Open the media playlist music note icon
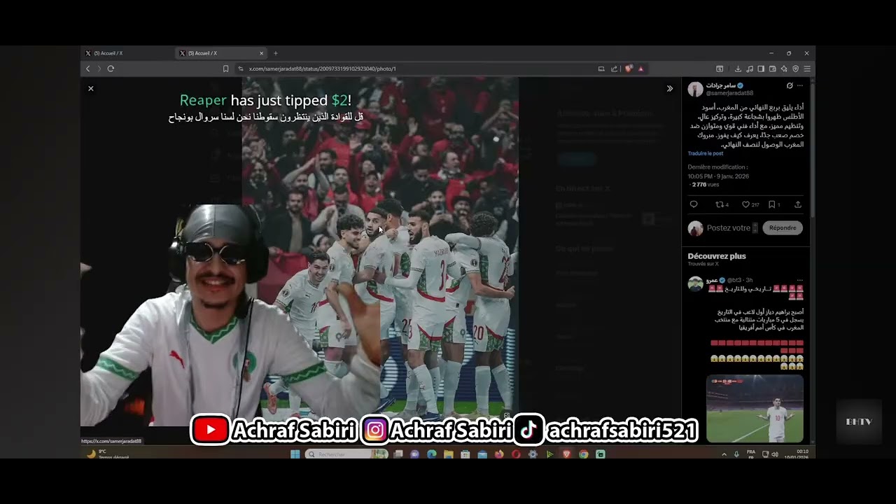The height and width of the screenshot is (504, 896). pos(750,69)
